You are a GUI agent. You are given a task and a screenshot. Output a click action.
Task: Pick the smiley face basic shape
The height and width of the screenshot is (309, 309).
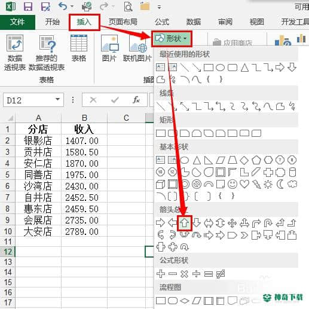(x=232, y=184)
